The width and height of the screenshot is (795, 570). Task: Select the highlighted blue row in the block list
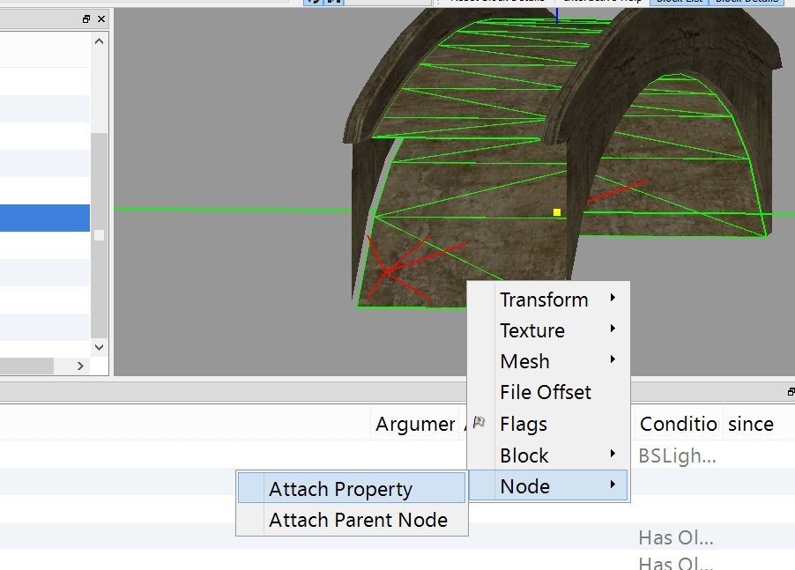tap(45, 218)
